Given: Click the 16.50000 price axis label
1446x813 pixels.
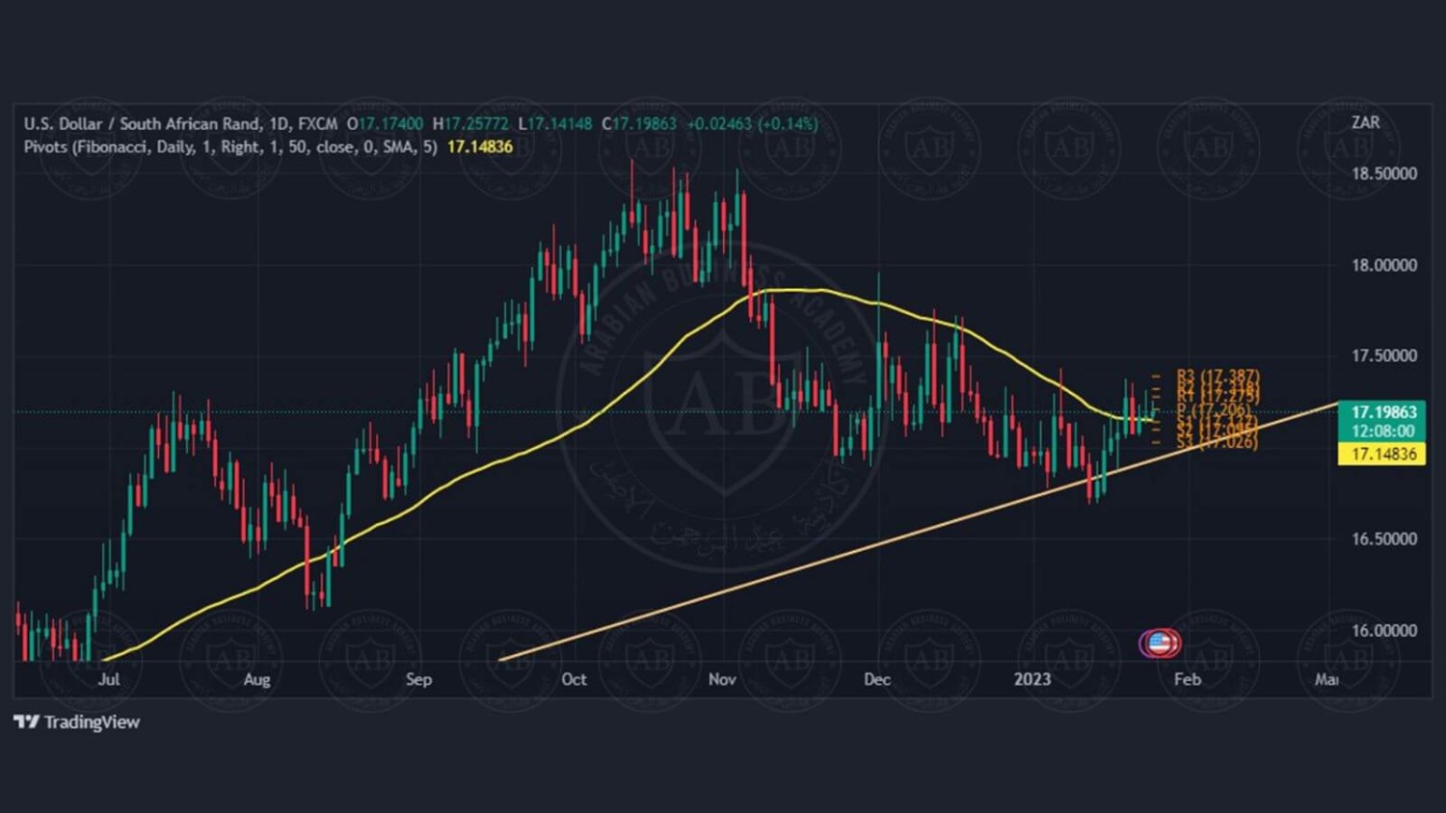Looking at the screenshot, I should pos(1384,538).
